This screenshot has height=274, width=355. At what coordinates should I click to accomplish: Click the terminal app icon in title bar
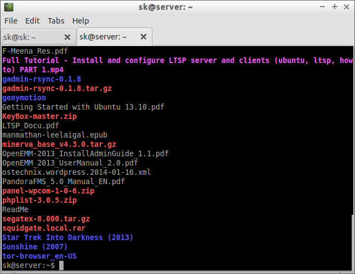click(x=9, y=7)
